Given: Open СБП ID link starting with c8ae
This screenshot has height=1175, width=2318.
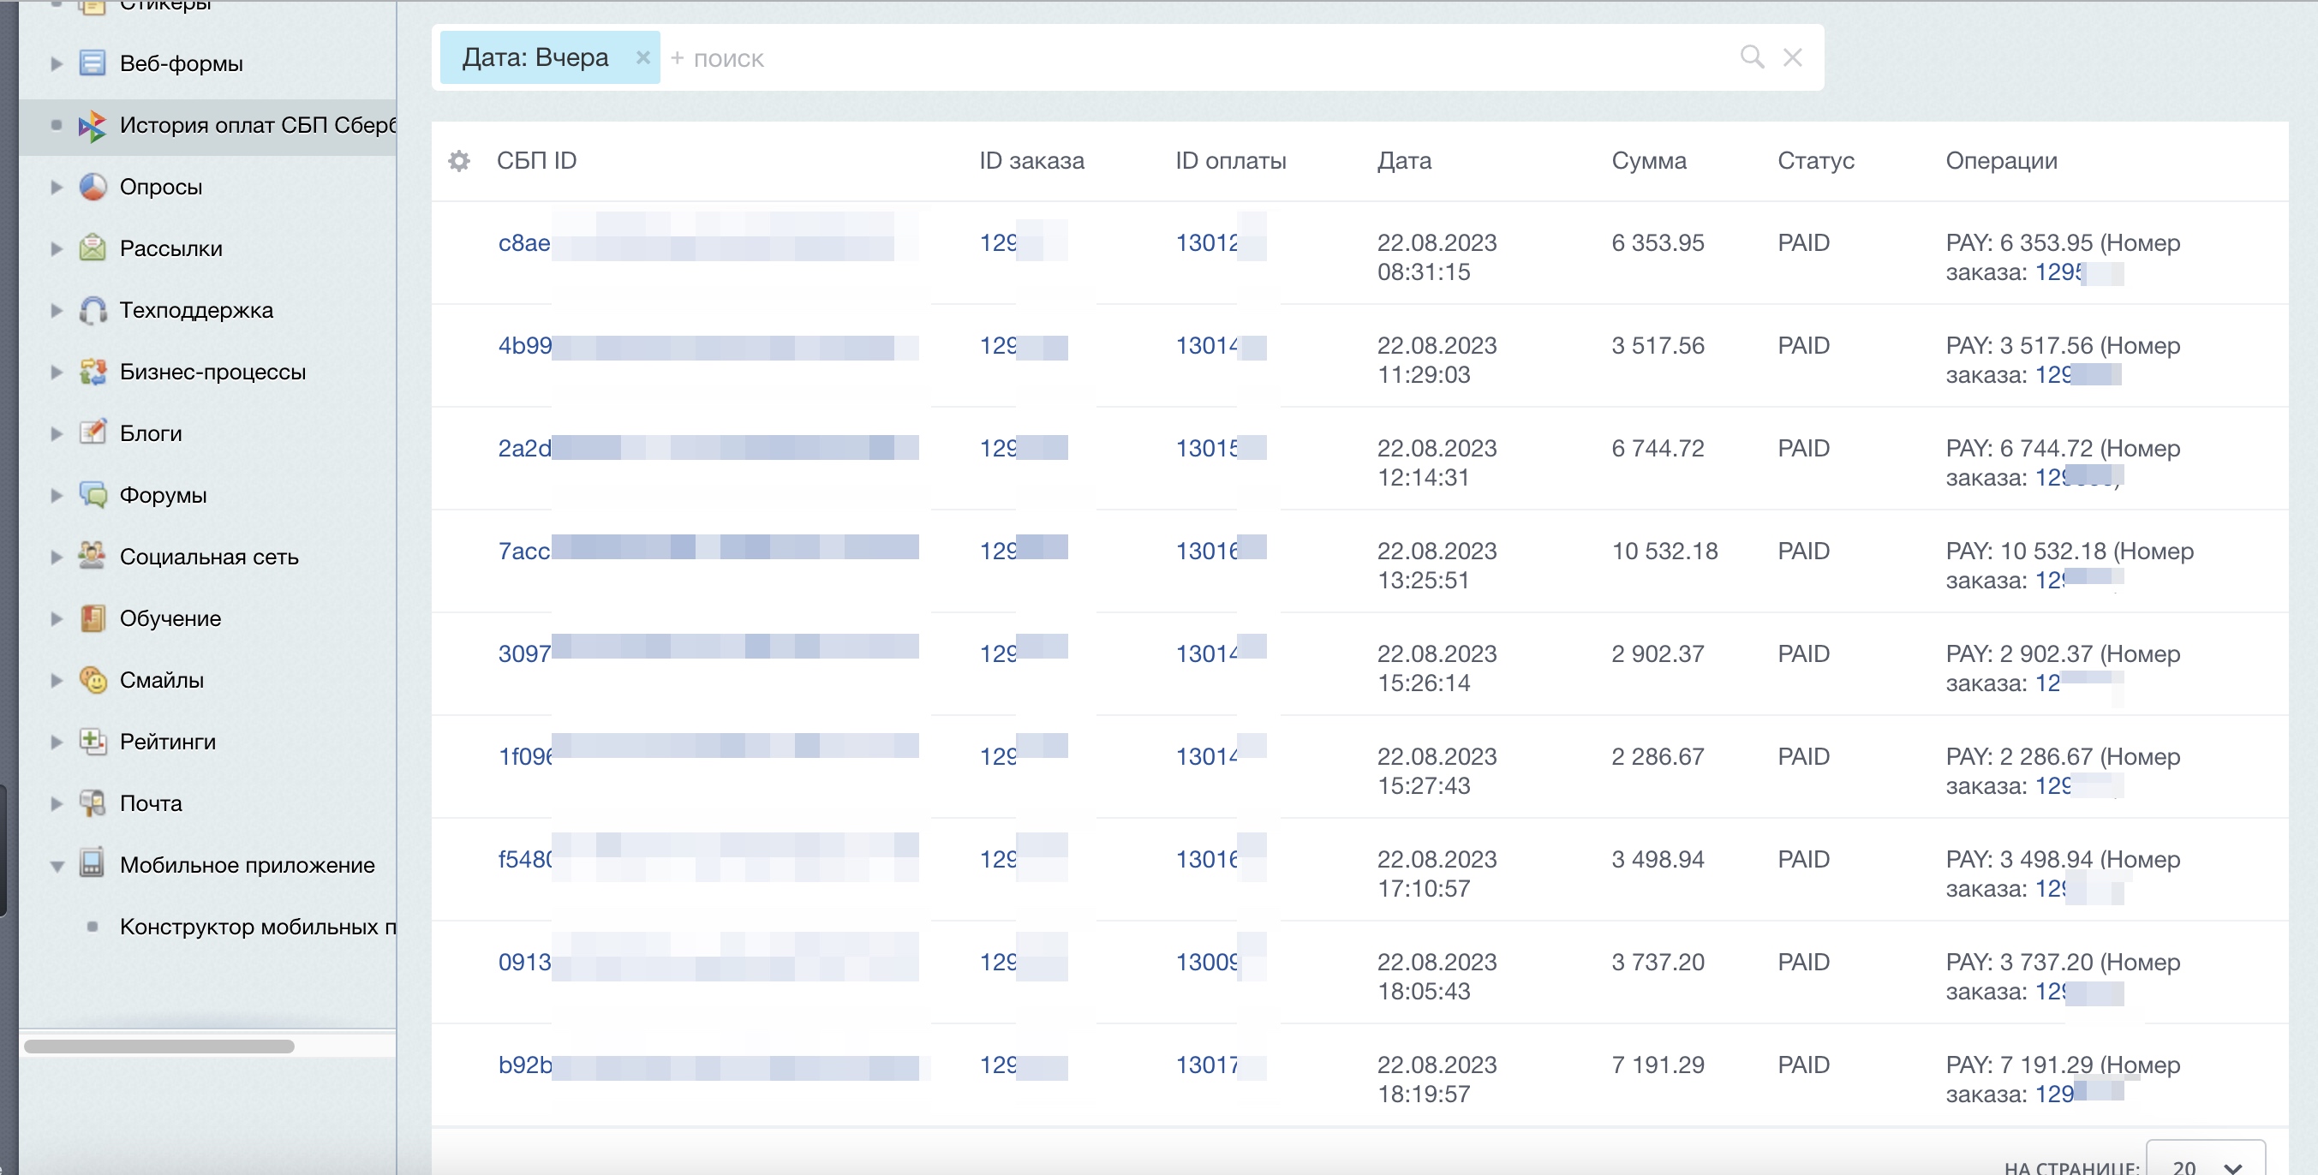Looking at the screenshot, I should pyautogui.click(x=523, y=243).
